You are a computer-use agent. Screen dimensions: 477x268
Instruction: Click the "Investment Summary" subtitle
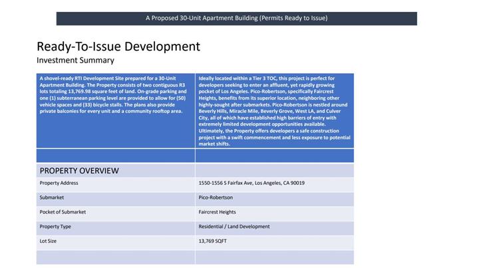pyautogui.click(x=75, y=61)
